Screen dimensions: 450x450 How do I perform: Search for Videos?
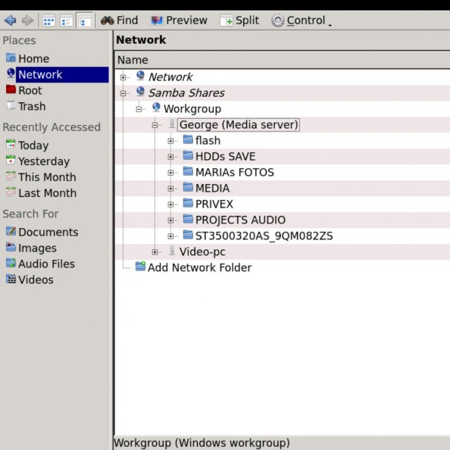click(x=36, y=280)
